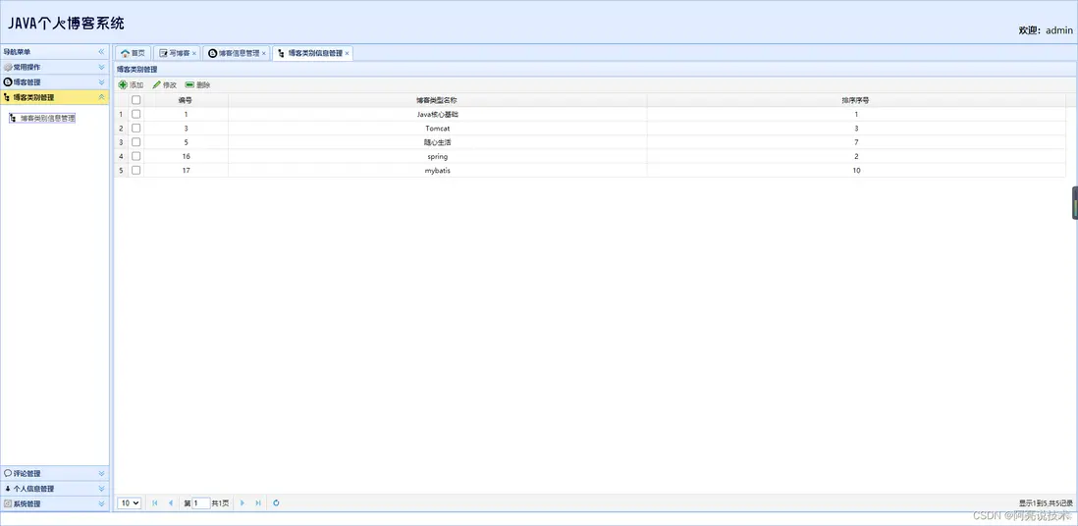Click the mybatis cell
Screen dimensions: 1078x526
[x=437, y=170]
